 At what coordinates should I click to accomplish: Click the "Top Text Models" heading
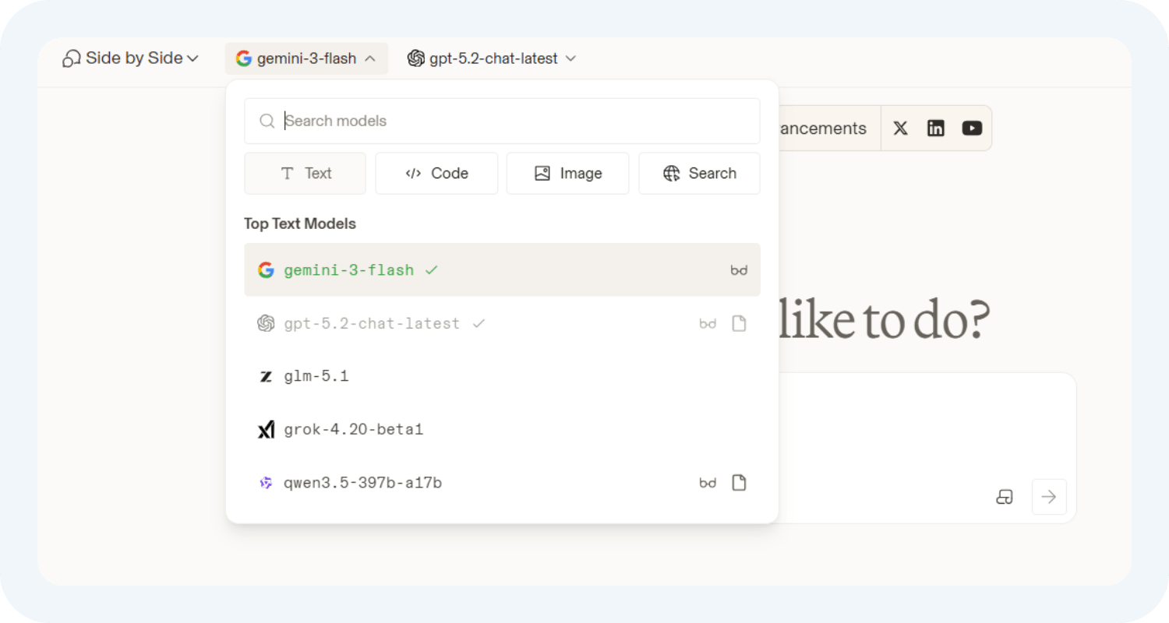click(x=300, y=224)
